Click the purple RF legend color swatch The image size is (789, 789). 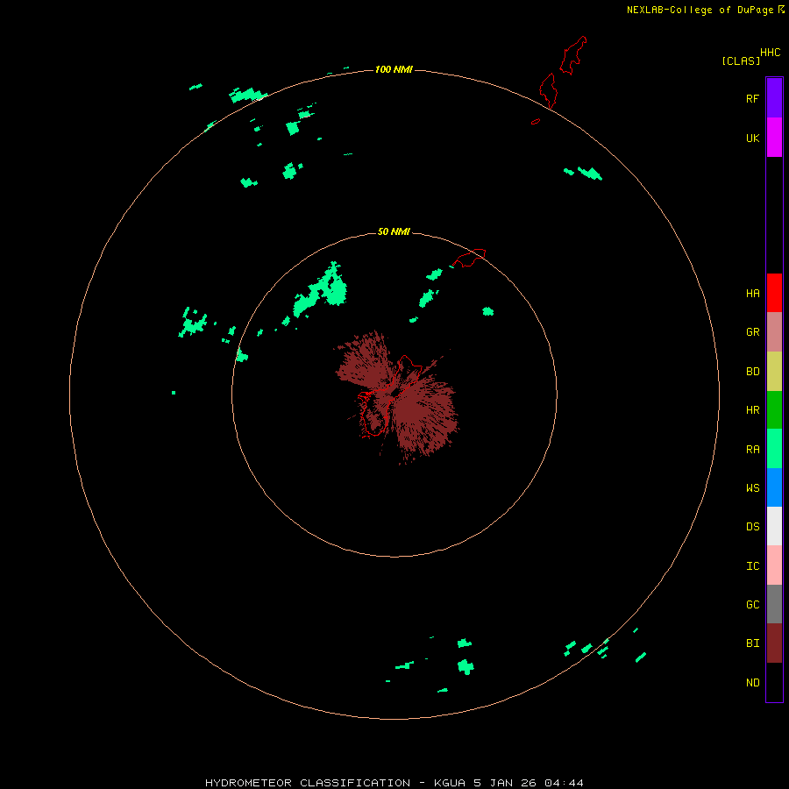[x=774, y=97]
